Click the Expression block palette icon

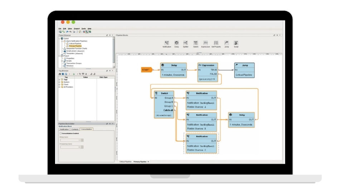205,43
